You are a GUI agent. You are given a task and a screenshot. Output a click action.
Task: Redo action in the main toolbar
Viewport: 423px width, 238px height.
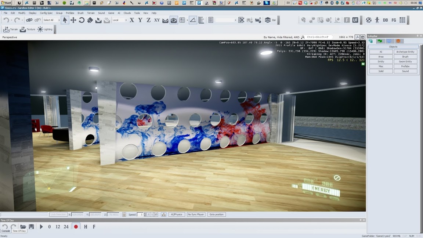(17, 20)
